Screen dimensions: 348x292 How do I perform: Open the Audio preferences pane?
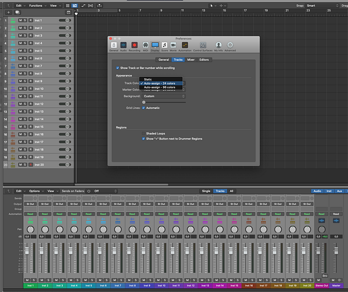pyautogui.click(x=124, y=46)
